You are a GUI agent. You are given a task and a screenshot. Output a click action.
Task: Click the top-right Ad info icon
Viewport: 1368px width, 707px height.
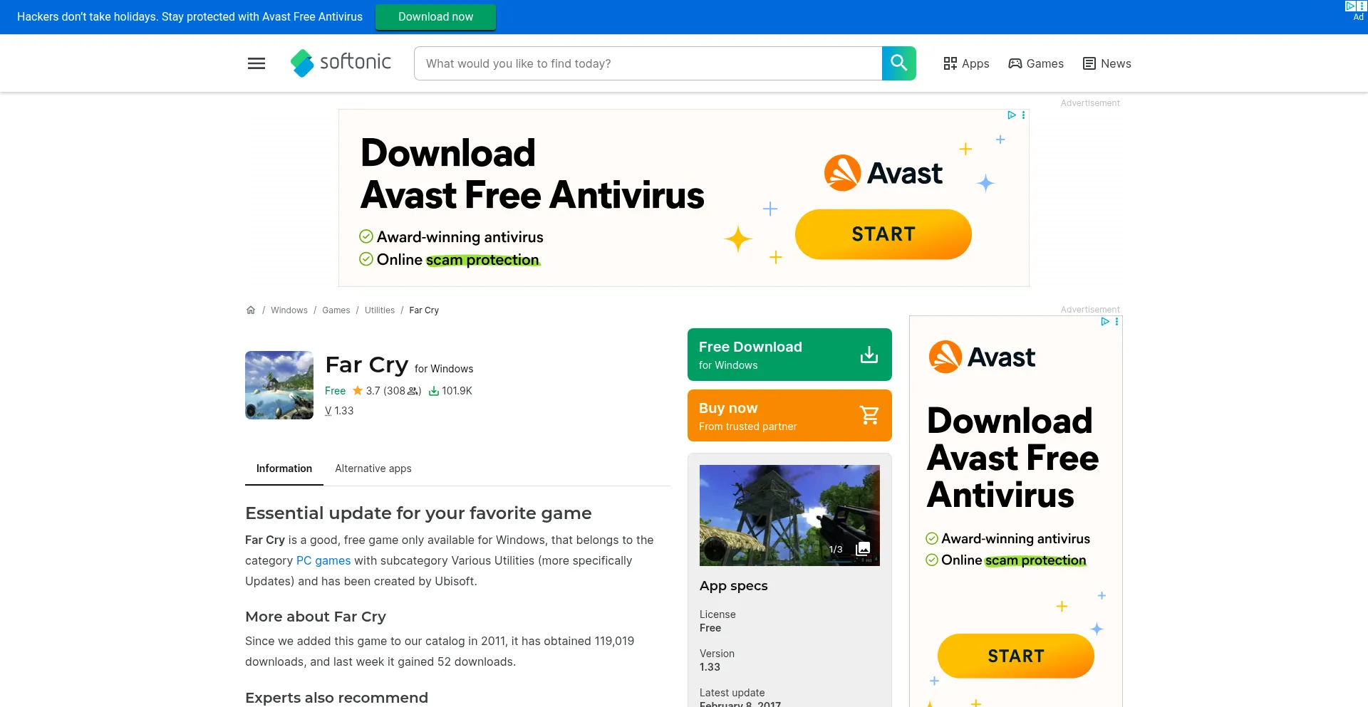coord(1355,11)
